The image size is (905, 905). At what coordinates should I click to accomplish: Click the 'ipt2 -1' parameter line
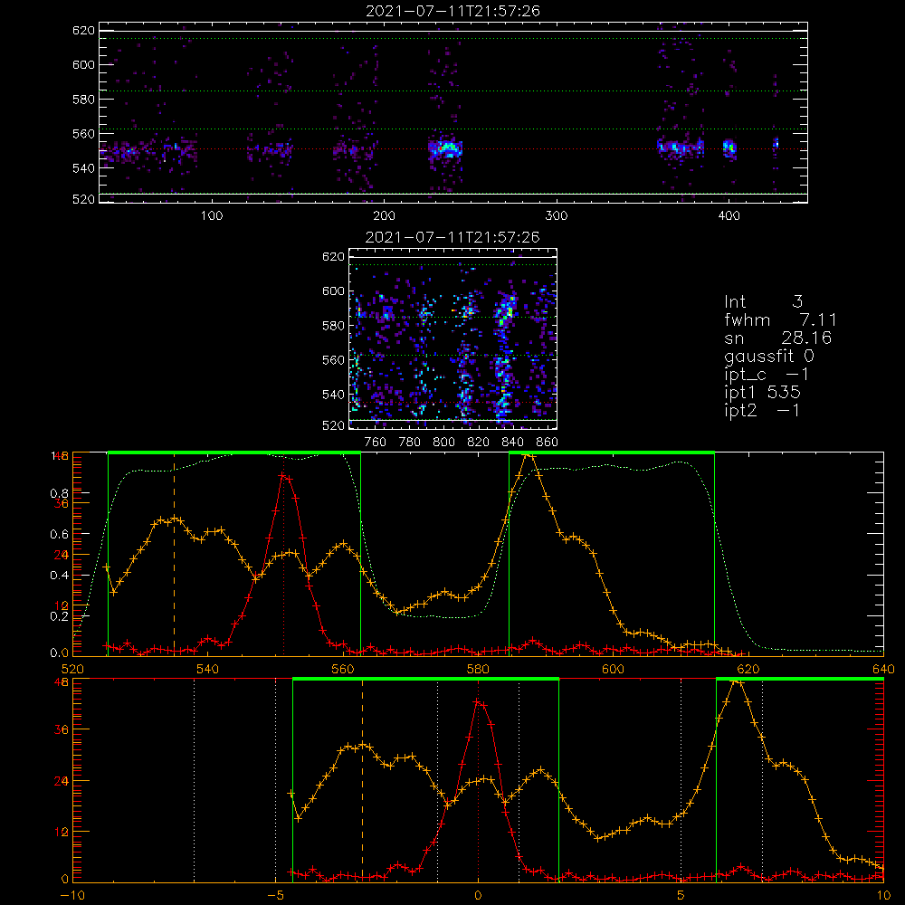coord(762,410)
